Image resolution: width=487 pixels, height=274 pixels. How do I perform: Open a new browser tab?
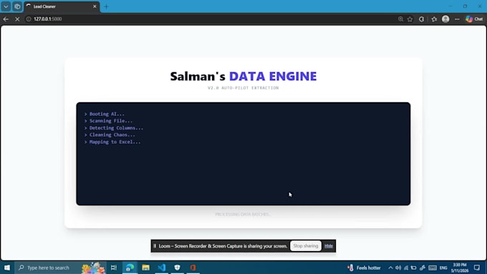point(106,6)
